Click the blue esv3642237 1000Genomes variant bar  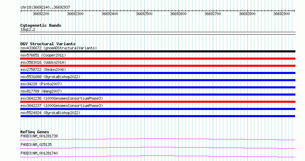point(158,109)
